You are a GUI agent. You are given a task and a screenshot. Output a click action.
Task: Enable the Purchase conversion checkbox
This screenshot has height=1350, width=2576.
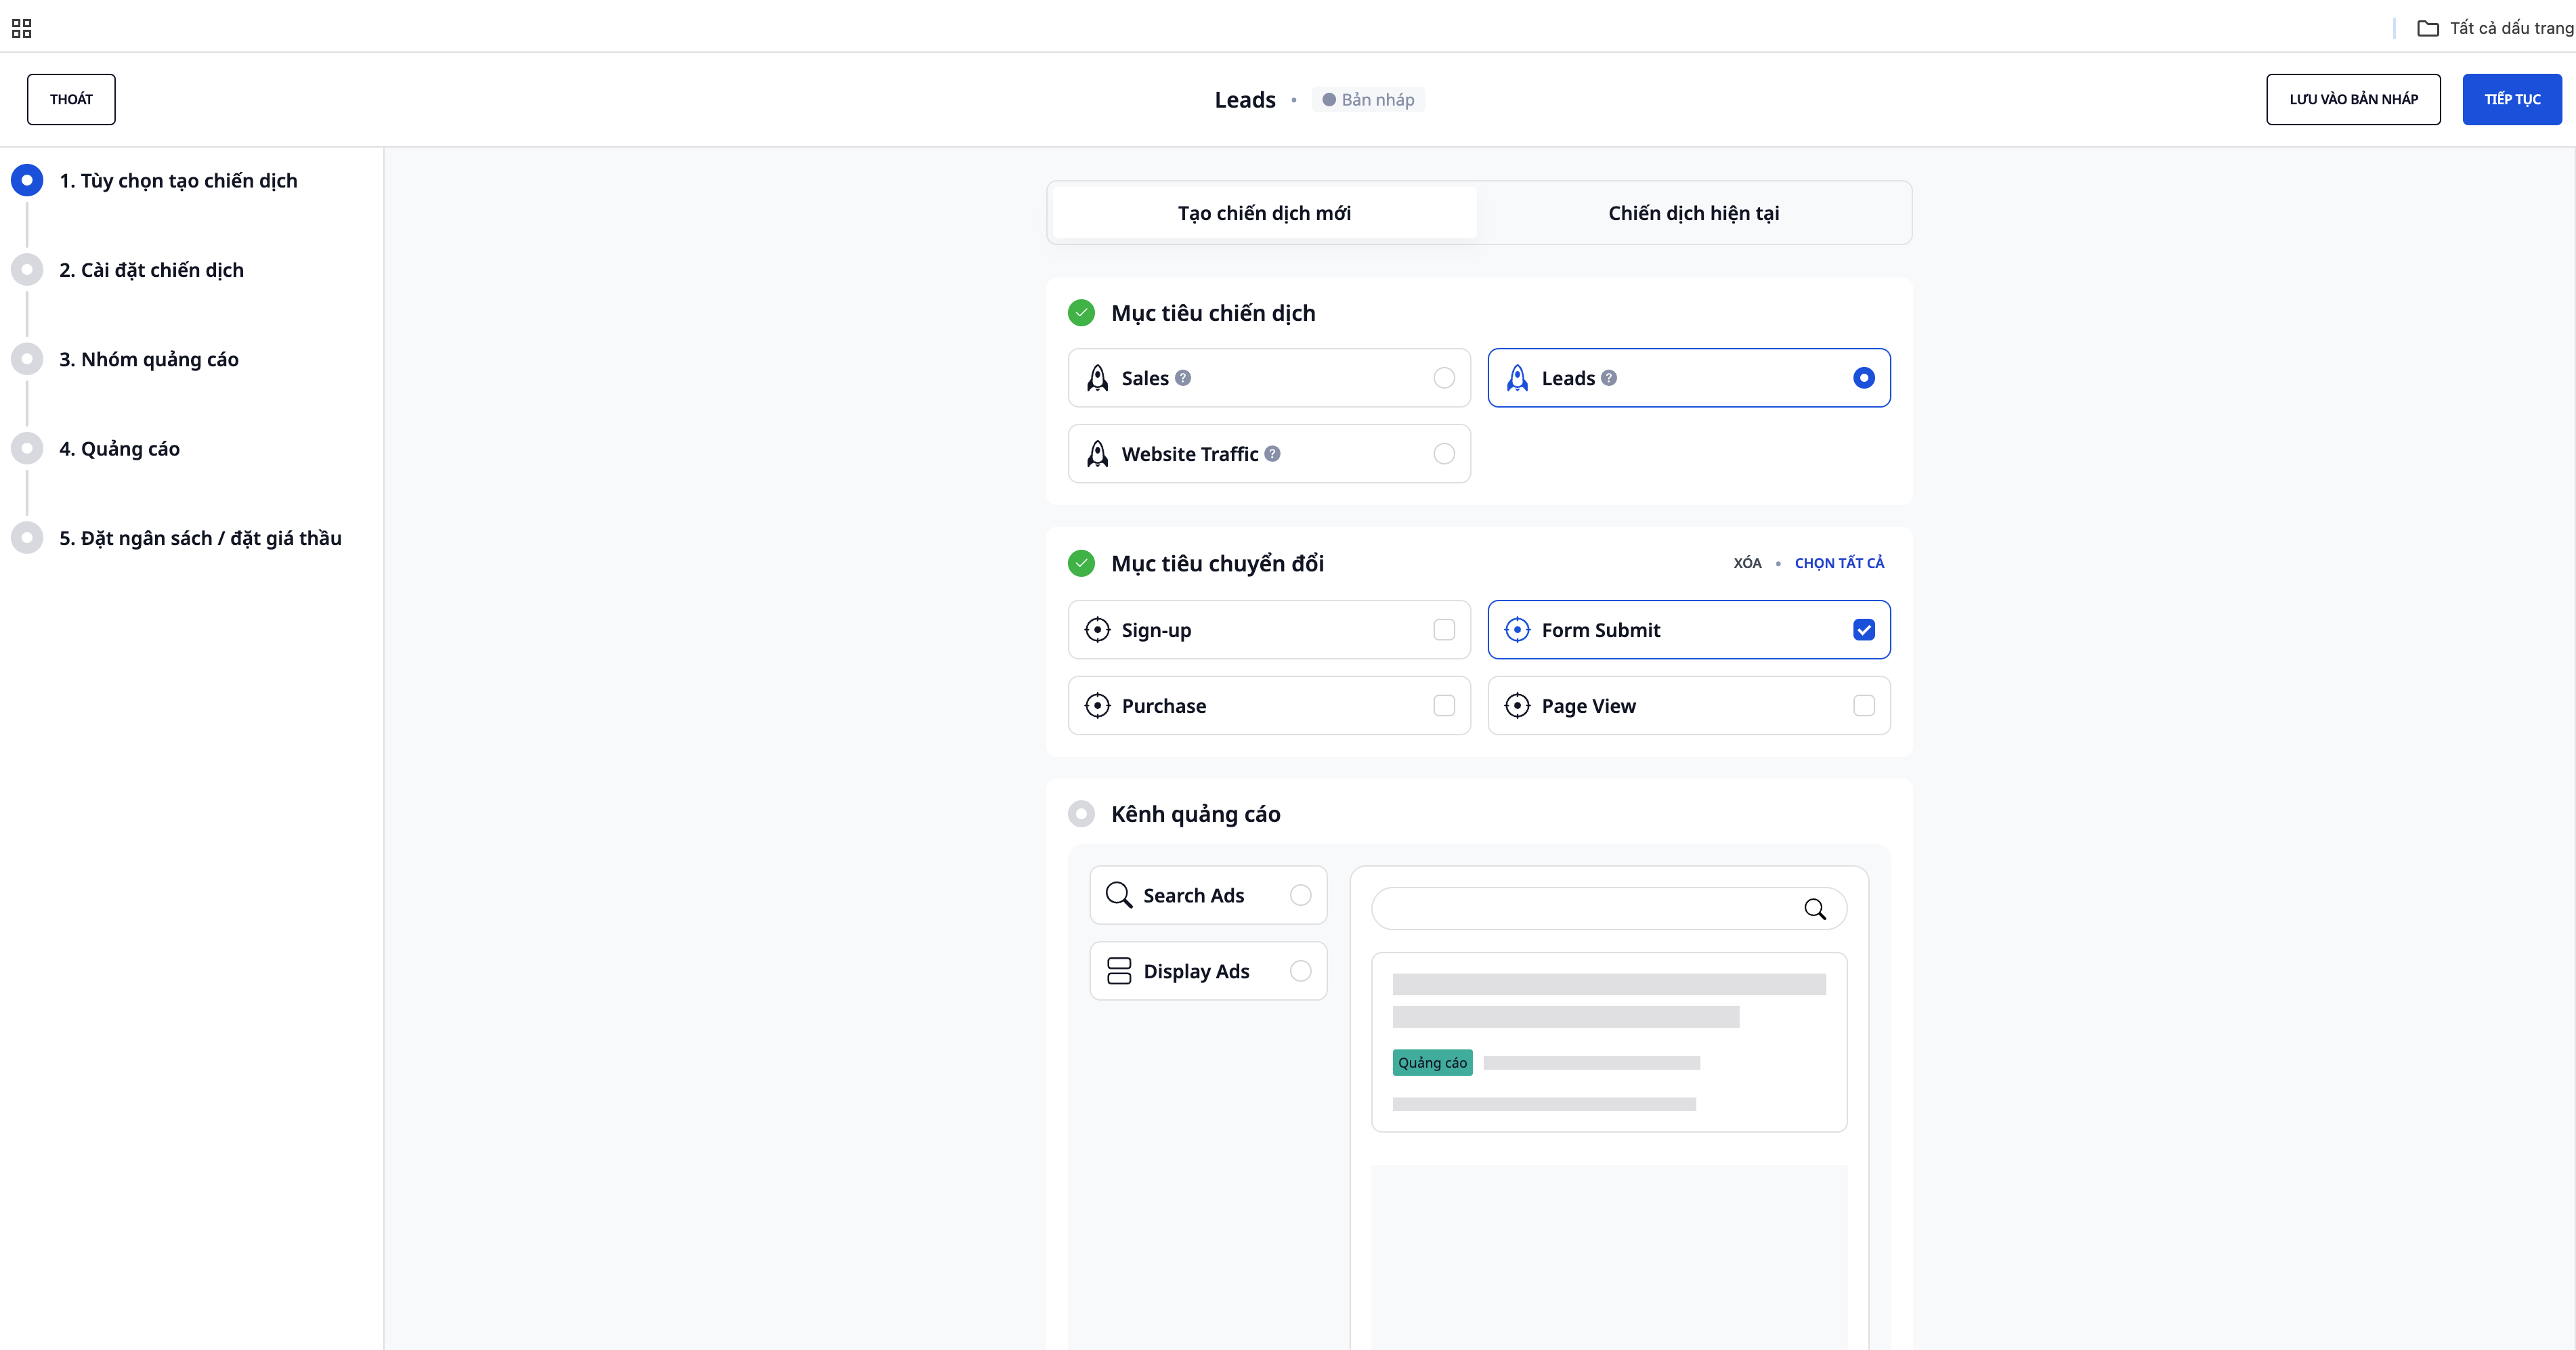click(1443, 706)
